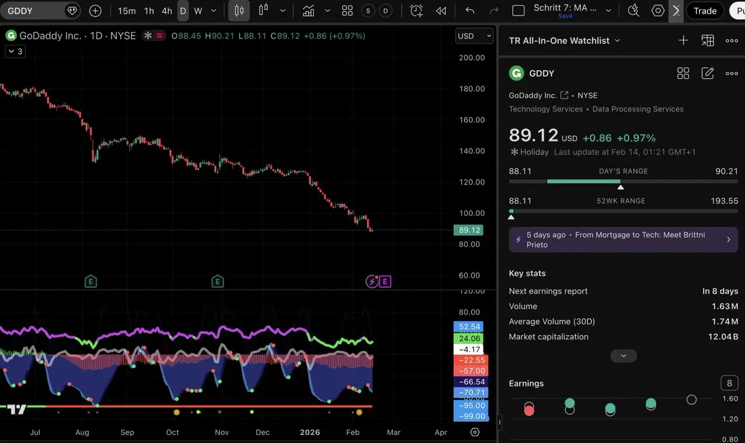Image resolution: width=745 pixels, height=443 pixels.
Task: Open the Indicators chart menu
Action: (x=308, y=11)
